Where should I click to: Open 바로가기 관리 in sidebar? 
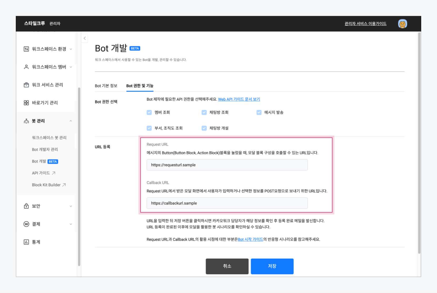click(45, 103)
